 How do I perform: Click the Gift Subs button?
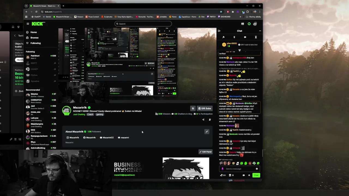pos(204,108)
